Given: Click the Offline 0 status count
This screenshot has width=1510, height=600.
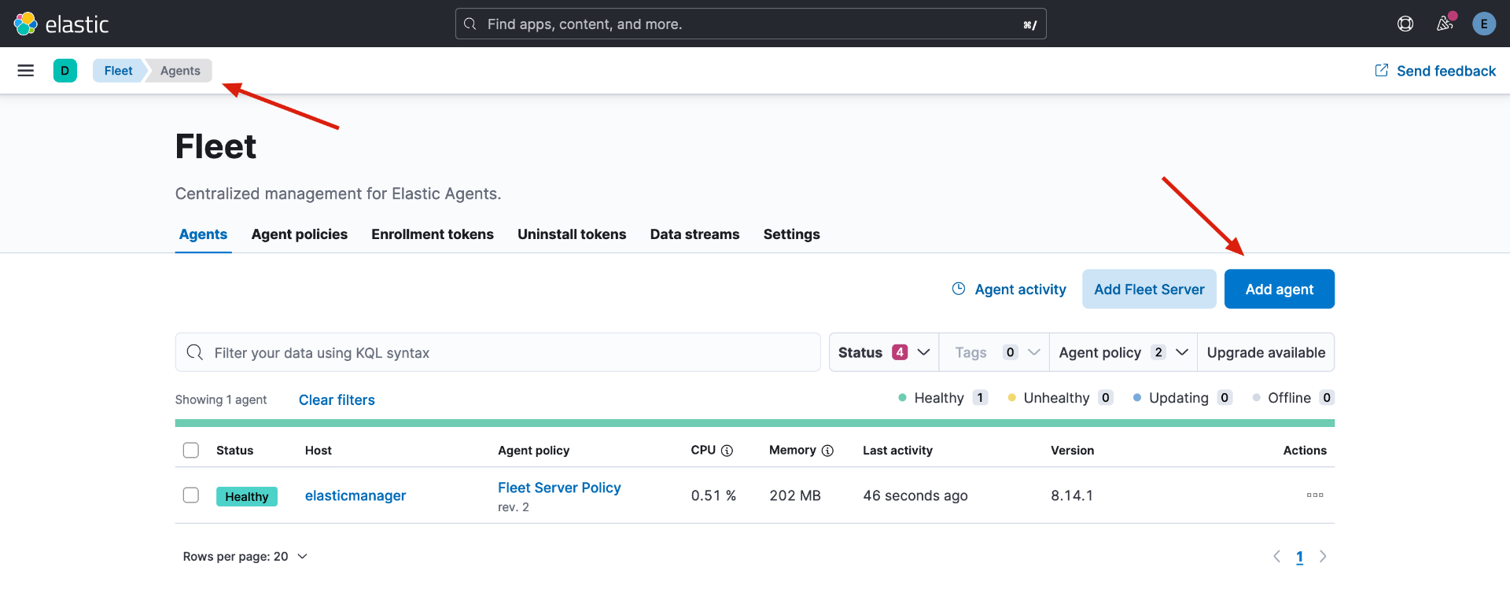Looking at the screenshot, I should pyautogui.click(x=1294, y=398).
